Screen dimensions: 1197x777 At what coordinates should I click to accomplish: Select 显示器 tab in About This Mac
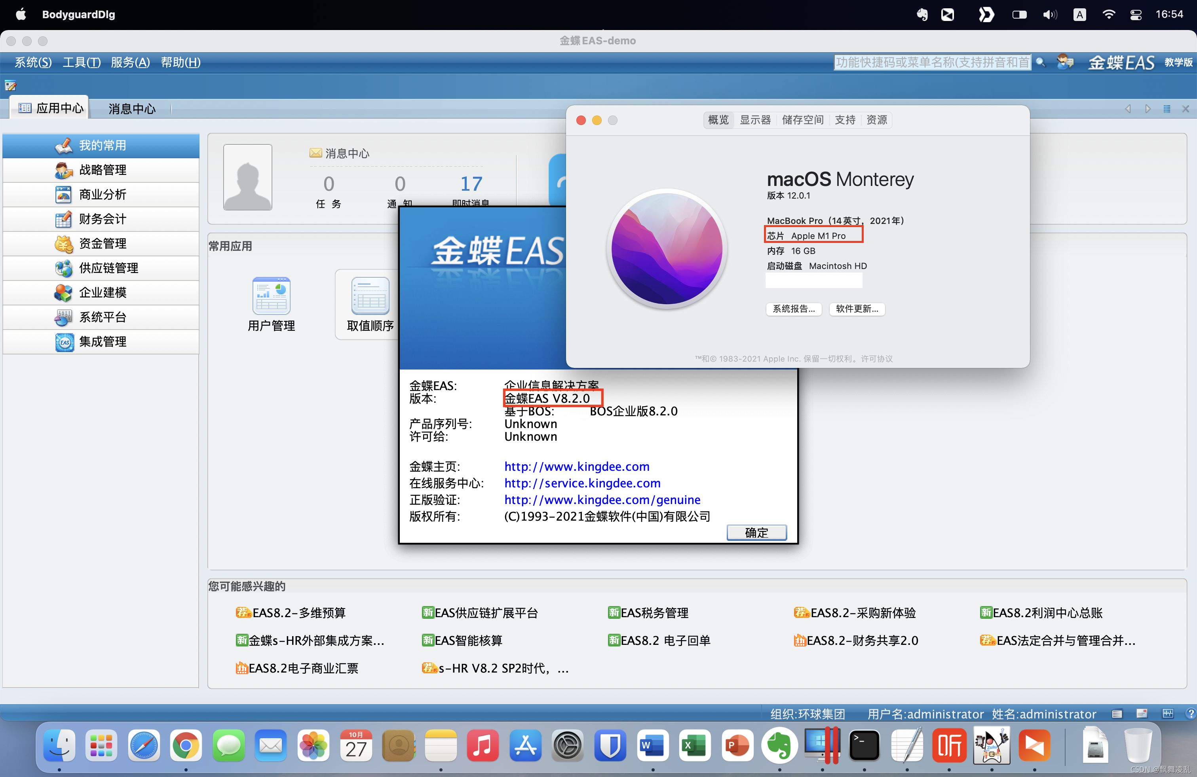[x=755, y=120]
